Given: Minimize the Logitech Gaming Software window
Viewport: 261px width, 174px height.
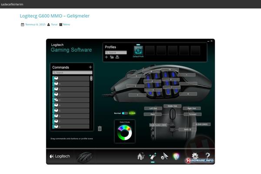Looking at the screenshot, I should (x=208, y=41).
